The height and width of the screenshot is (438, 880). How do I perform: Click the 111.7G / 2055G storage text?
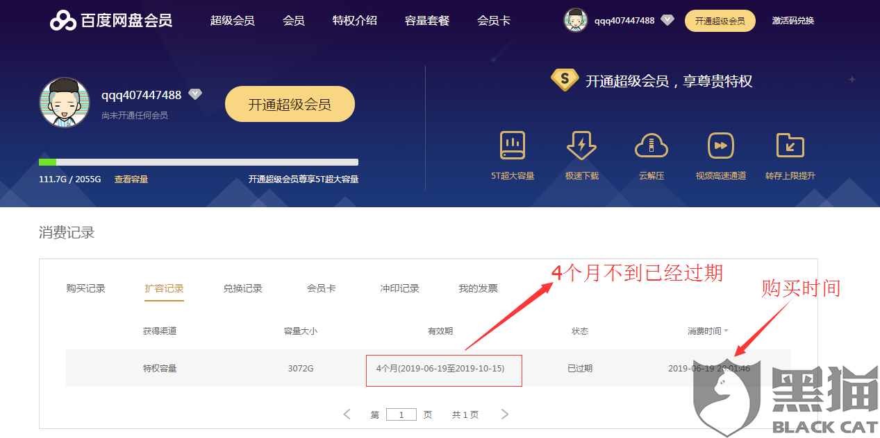[70, 179]
